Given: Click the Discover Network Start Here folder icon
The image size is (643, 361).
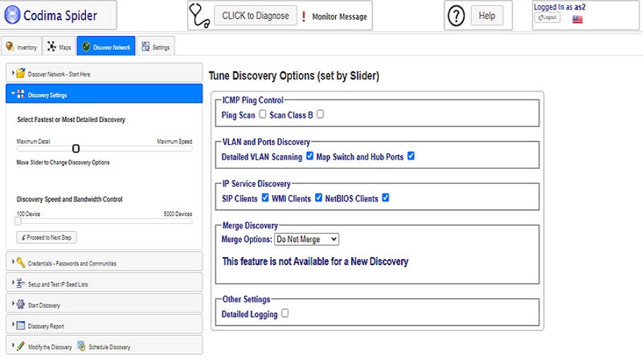Looking at the screenshot, I should pyautogui.click(x=20, y=74).
